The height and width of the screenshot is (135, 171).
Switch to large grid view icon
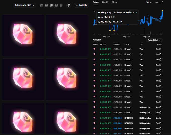point(41,5)
